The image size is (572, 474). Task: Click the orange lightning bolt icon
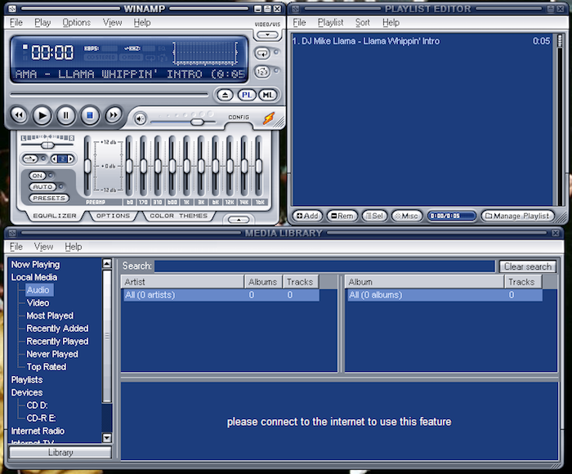point(269,118)
